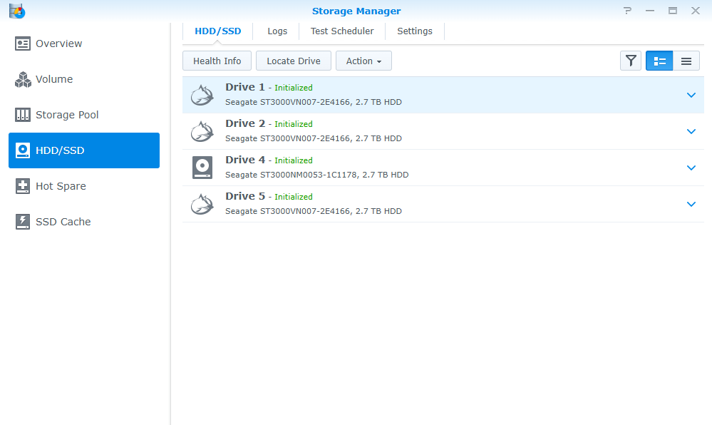Select HDD/SSD in the sidebar

click(x=84, y=150)
